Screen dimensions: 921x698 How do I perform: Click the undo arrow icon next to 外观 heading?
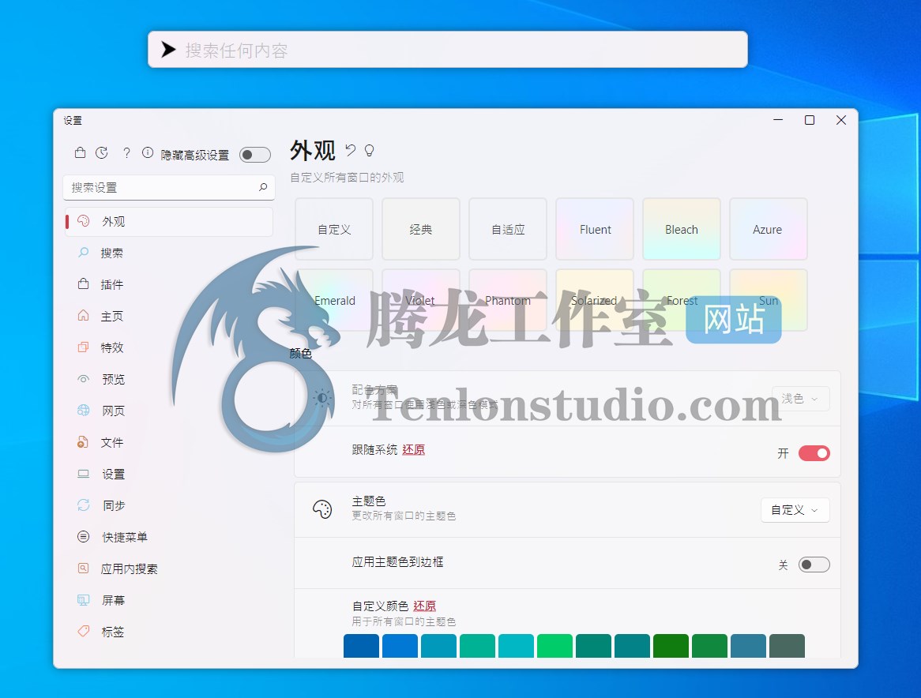tap(350, 150)
